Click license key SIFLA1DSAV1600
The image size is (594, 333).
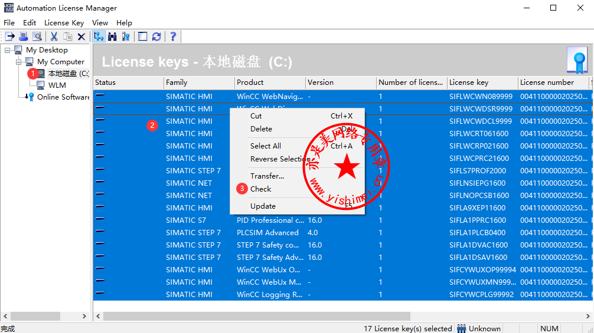click(478, 258)
